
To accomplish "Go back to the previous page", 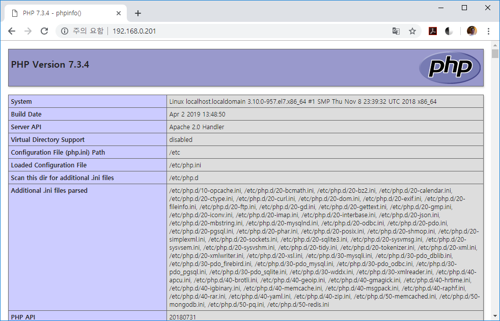I will coord(12,31).
